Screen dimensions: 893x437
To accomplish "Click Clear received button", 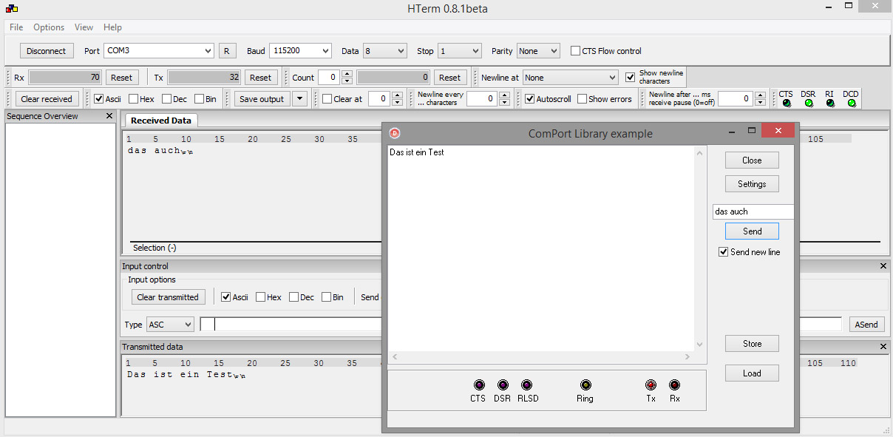I will (x=47, y=99).
